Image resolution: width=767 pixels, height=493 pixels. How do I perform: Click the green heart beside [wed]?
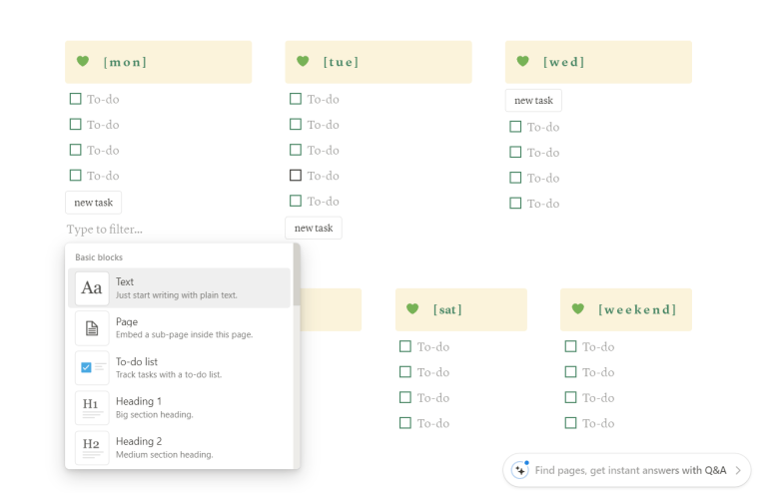click(522, 62)
